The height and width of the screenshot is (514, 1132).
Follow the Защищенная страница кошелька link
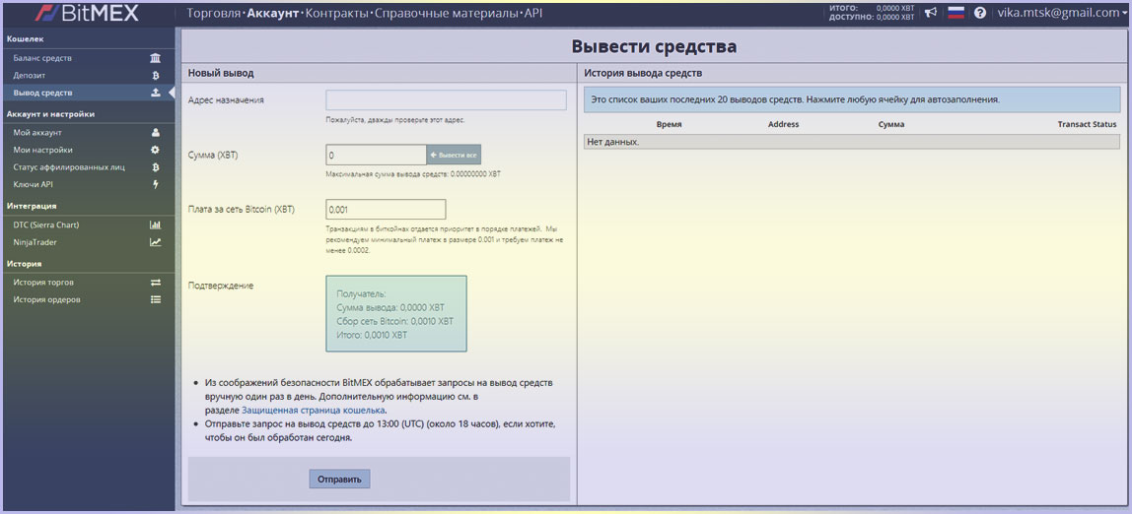(314, 410)
